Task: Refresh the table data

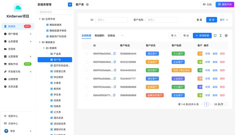Action: click(215, 36)
